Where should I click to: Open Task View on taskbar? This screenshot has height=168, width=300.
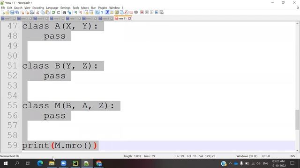pos(28,163)
